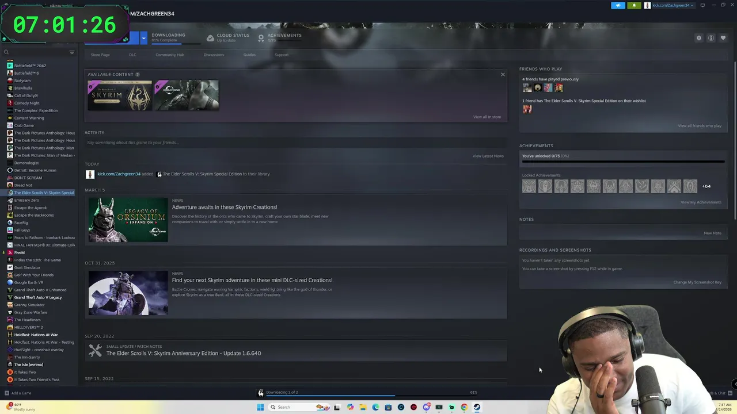Click Add a Game button
The height and width of the screenshot is (414, 737).
pos(18,393)
